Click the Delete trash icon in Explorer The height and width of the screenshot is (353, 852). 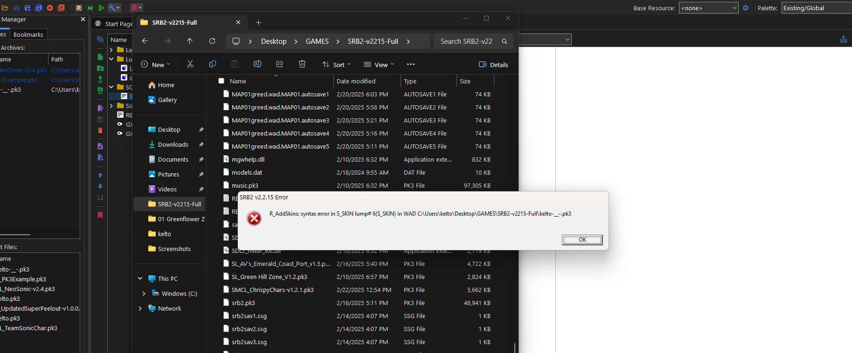tap(302, 64)
